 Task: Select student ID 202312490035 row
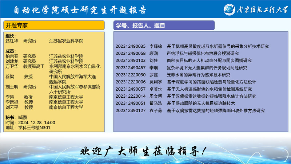point(130,46)
